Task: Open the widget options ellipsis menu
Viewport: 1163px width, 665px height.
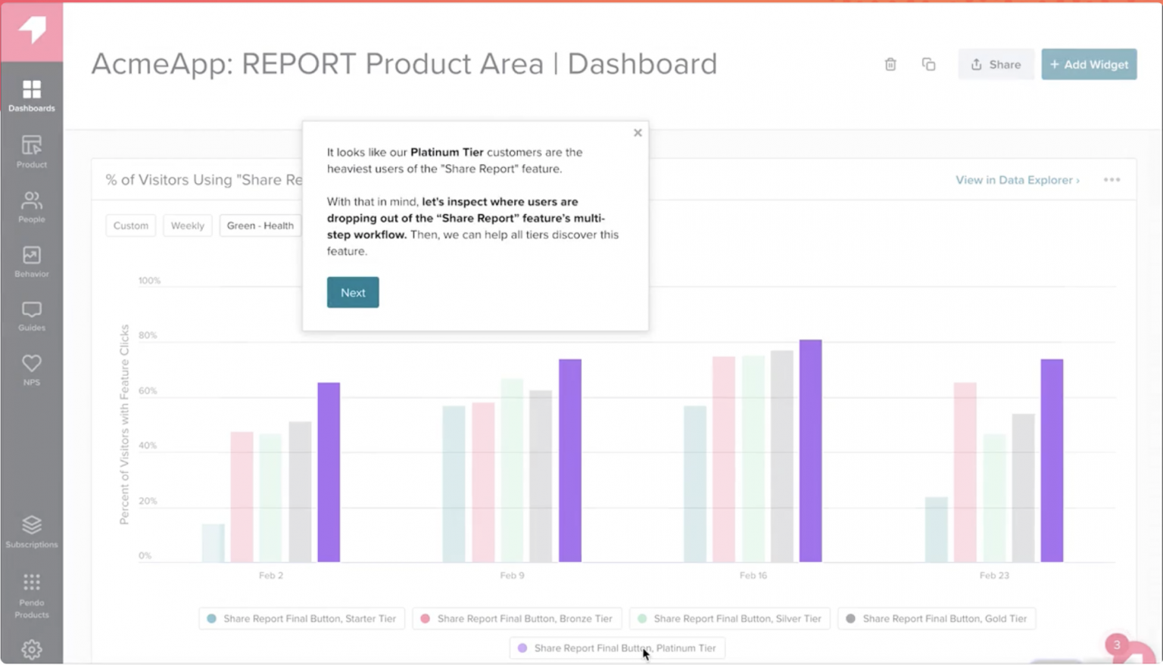Action: [1112, 179]
